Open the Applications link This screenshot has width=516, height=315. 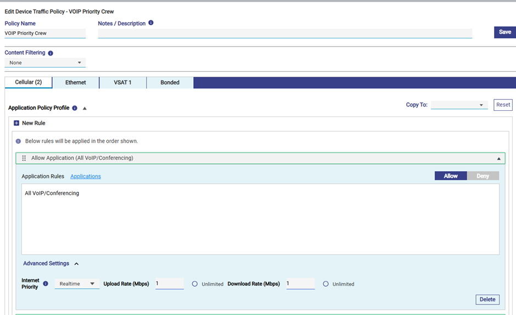86,176
